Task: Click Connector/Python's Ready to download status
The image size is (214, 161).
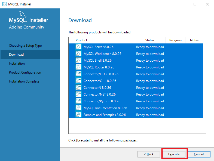Action: 150,101
